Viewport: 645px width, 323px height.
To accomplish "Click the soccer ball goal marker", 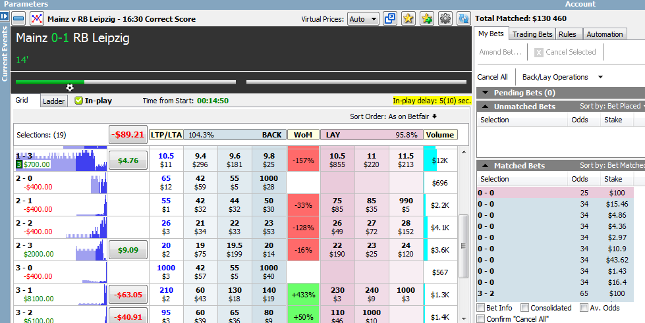I will click(70, 87).
